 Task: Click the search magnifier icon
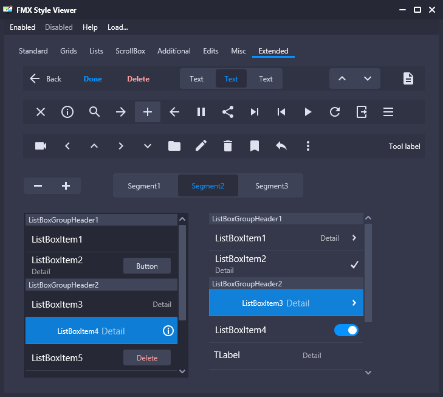click(x=94, y=112)
